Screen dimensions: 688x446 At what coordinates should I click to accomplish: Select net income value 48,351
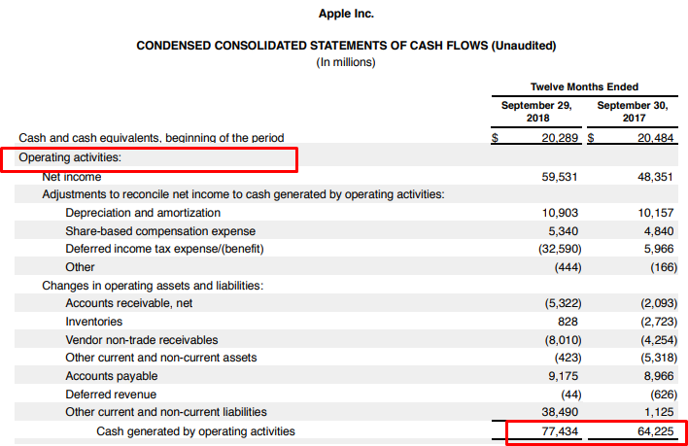coord(655,177)
